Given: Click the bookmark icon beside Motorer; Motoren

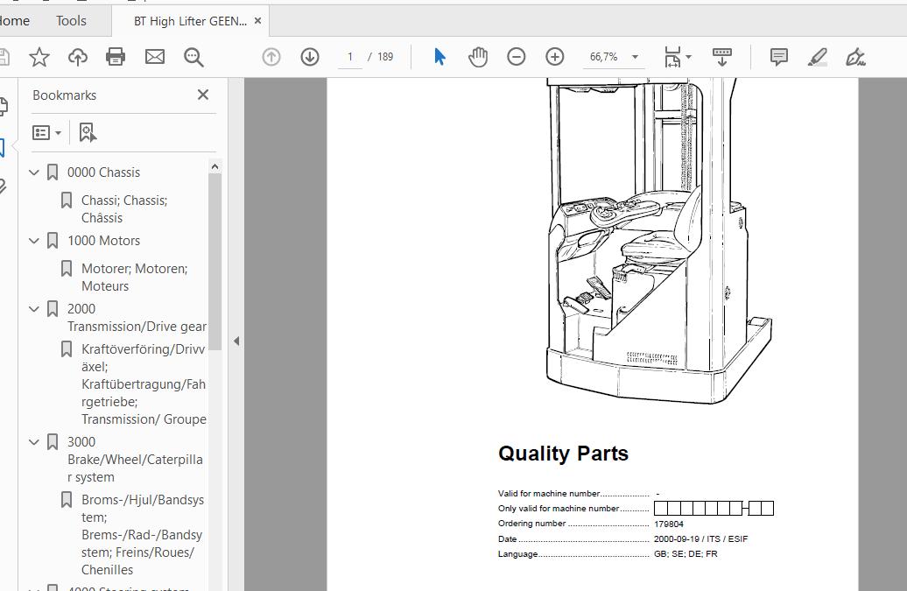Looking at the screenshot, I should pyautogui.click(x=67, y=268).
